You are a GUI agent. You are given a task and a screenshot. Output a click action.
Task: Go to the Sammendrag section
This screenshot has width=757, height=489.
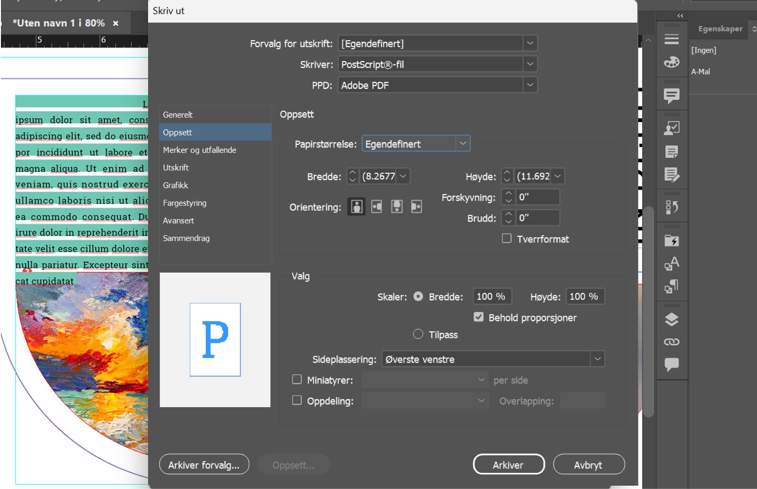coord(215,238)
